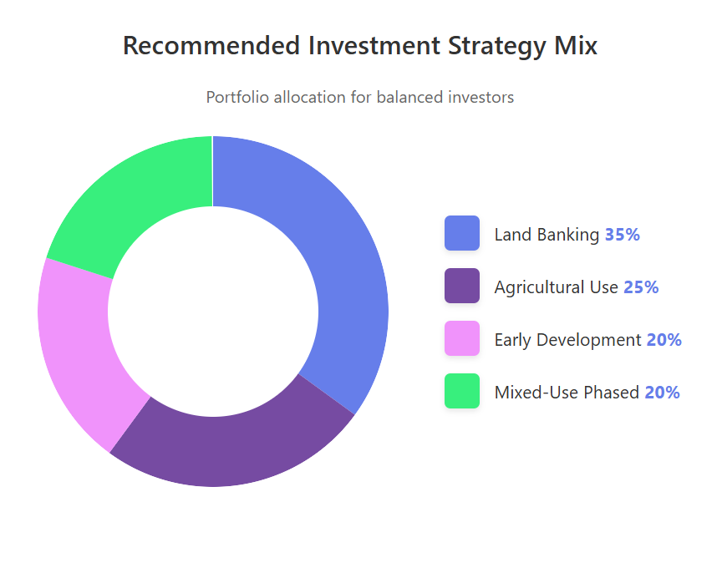The height and width of the screenshot is (568, 717).
Task: Click the 'Land Banking' legend label
Action: [x=547, y=235]
